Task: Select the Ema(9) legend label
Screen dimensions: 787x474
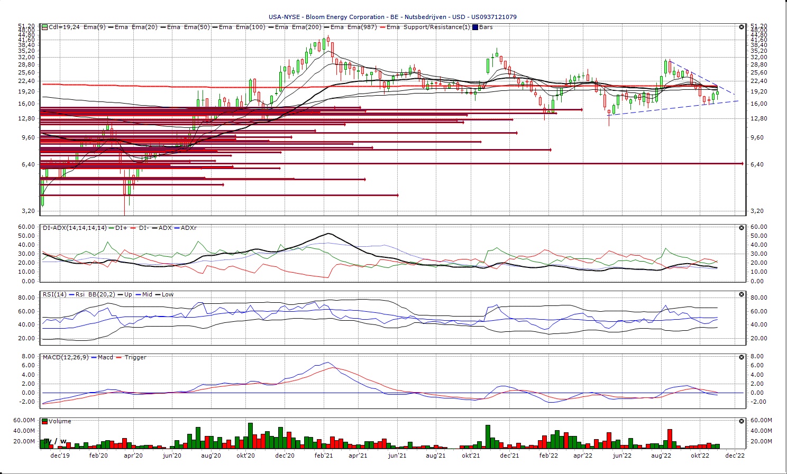Action: tap(94, 27)
